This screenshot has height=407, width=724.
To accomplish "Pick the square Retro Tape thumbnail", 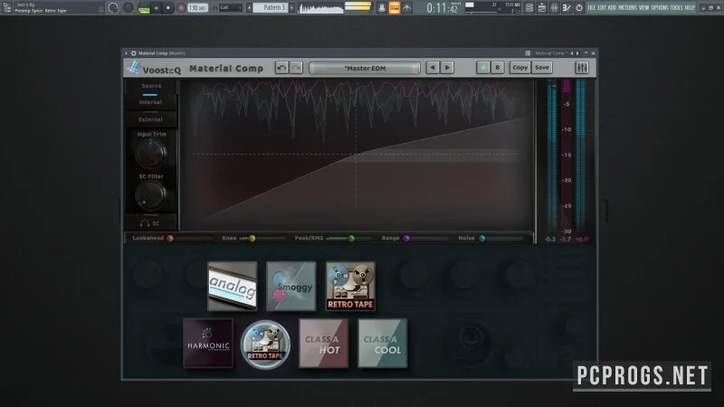I will 350,286.
